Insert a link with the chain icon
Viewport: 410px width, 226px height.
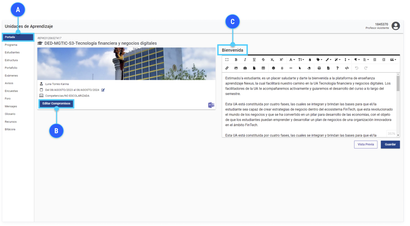[x=227, y=68]
